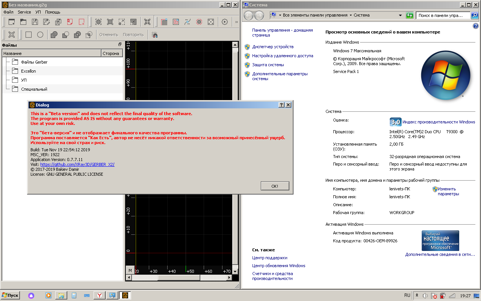Open the Помощь menu

pos(53,12)
